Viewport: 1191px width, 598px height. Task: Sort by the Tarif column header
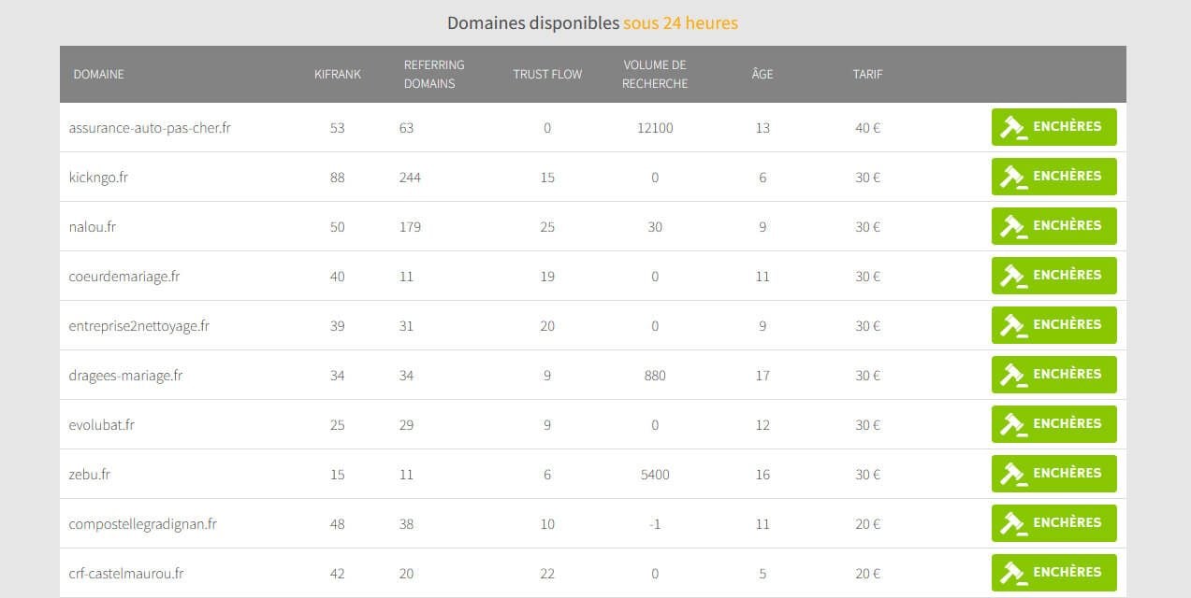point(867,75)
